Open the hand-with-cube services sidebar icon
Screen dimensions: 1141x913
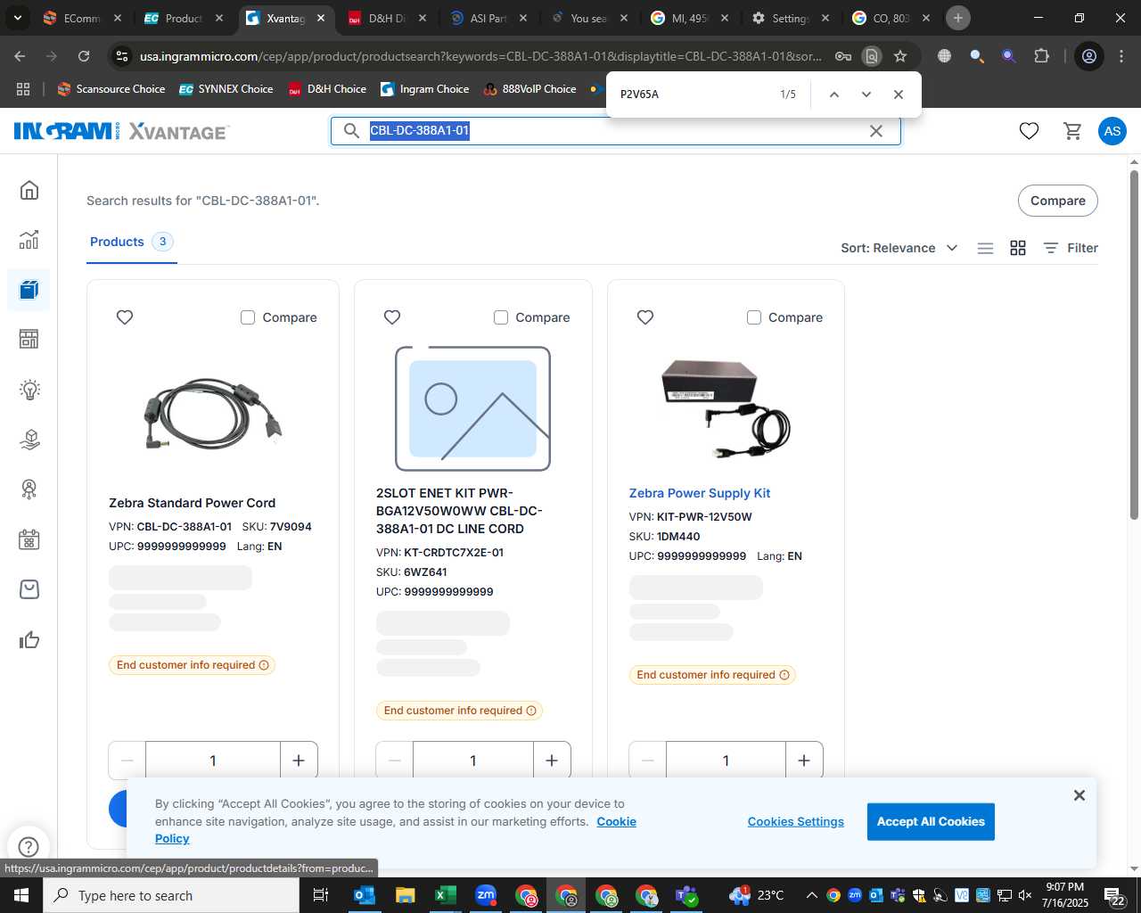[x=29, y=440]
